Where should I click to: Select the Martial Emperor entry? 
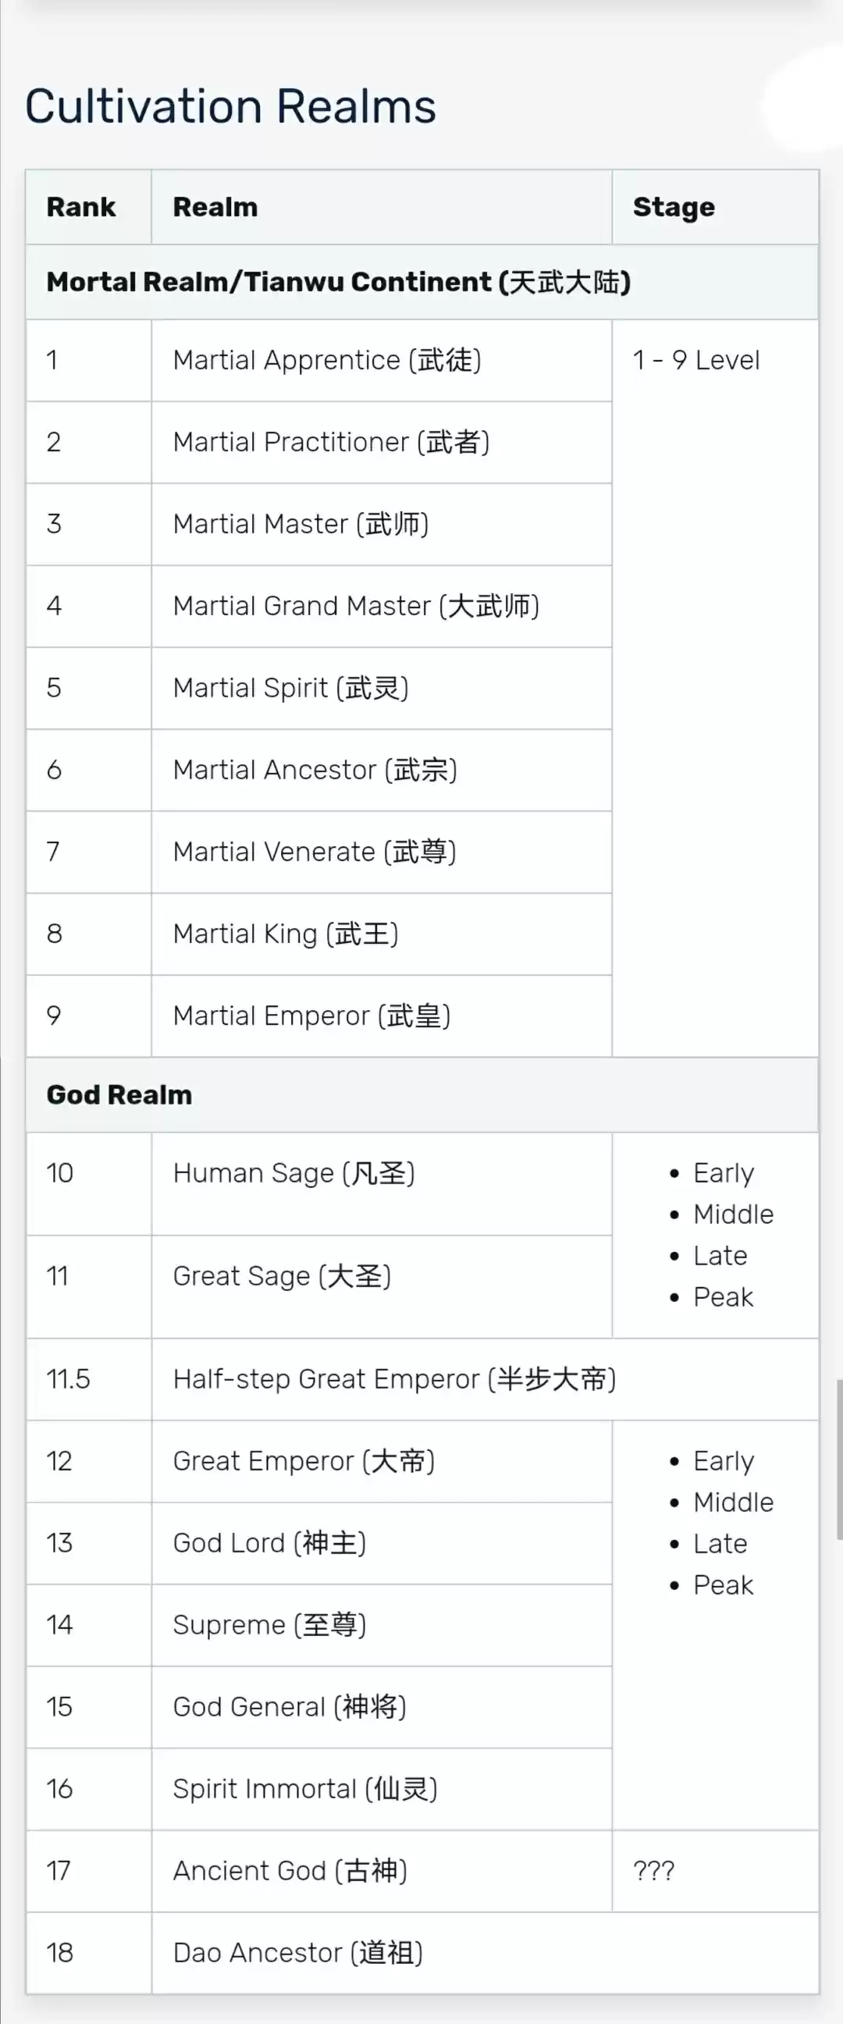pos(311,1016)
